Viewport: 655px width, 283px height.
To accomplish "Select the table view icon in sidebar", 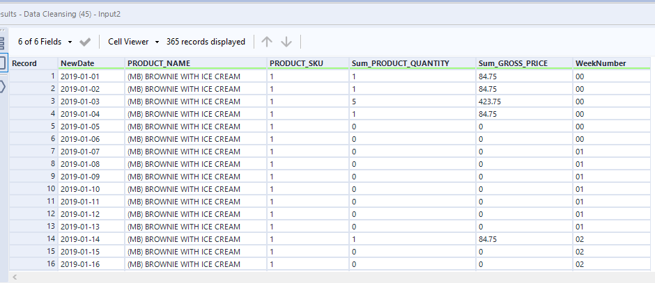I will (x=3, y=43).
